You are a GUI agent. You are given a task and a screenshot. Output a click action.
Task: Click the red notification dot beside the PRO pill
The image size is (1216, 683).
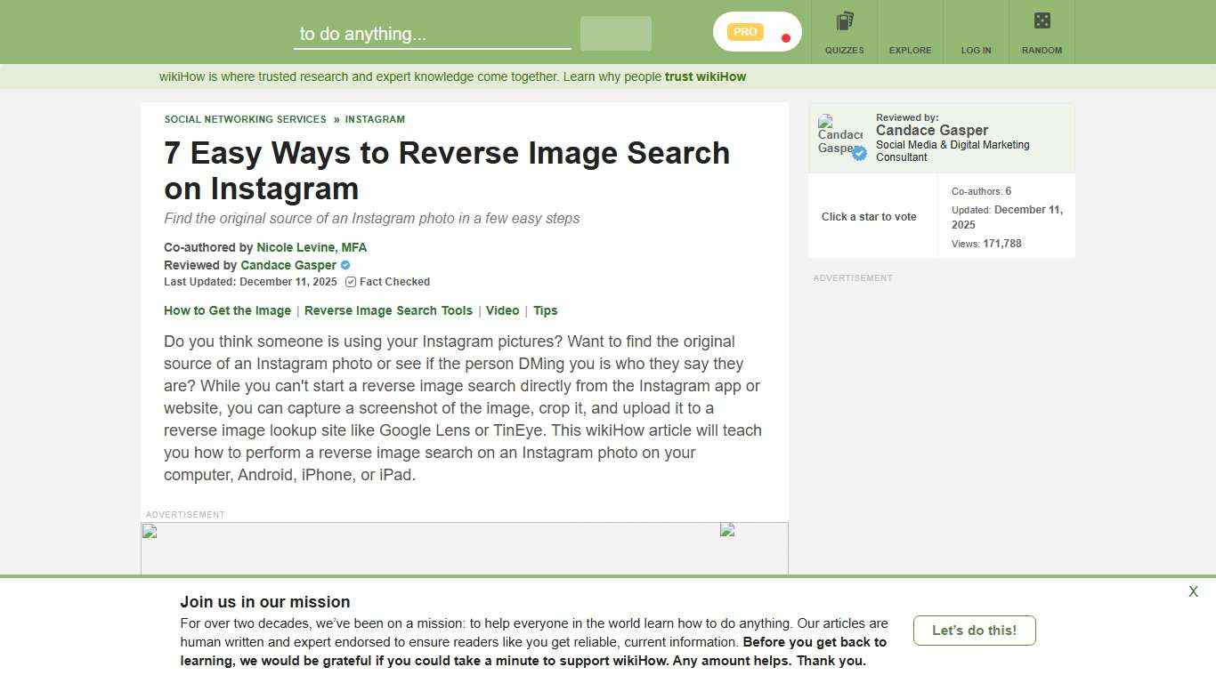click(785, 38)
